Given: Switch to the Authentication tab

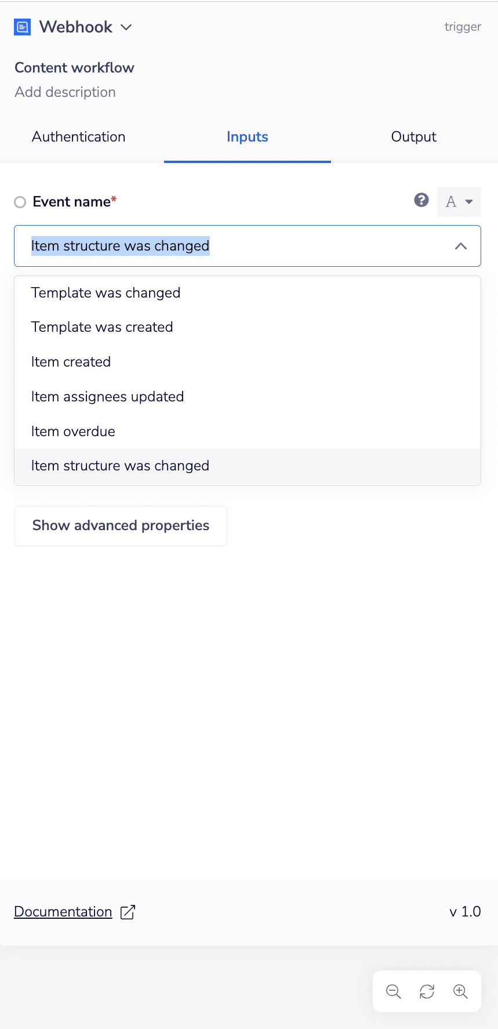Looking at the screenshot, I should (78, 137).
